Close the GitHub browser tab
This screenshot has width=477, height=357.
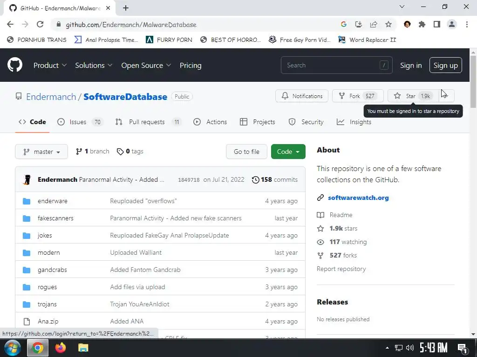pyautogui.click(x=108, y=8)
